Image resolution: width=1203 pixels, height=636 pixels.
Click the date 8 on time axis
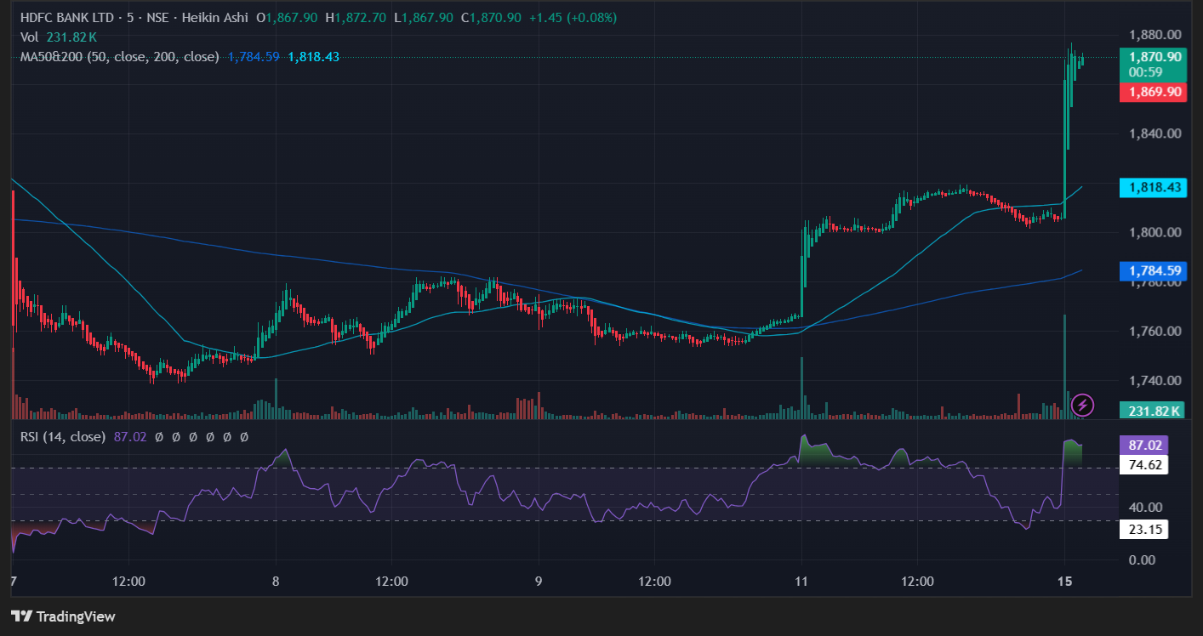click(x=276, y=582)
